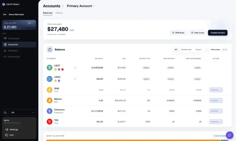Select the All filter tab

176,50
